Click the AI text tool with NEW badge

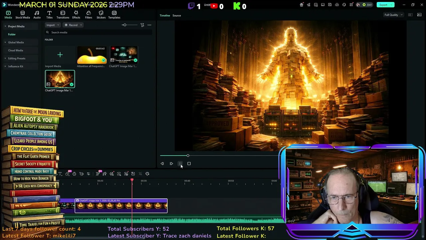[x=98, y=174]
